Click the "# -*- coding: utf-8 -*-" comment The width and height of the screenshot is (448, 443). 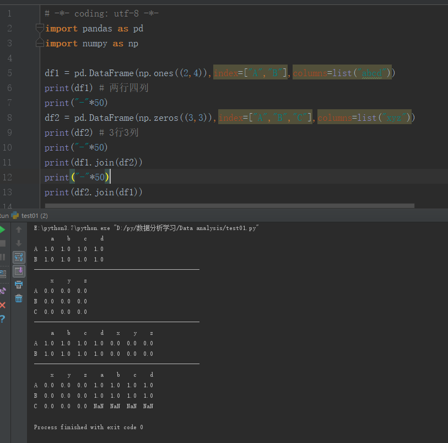click(x=102, y=13)
